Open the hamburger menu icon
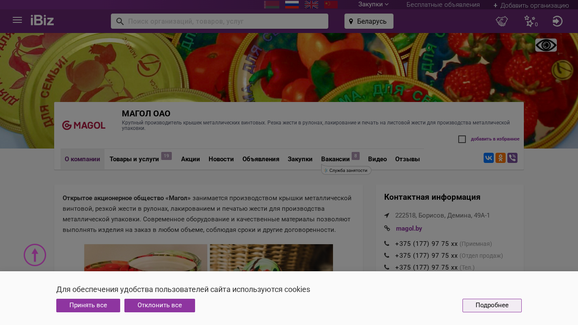This screenshot has height=325, width=578. [17, 20]
